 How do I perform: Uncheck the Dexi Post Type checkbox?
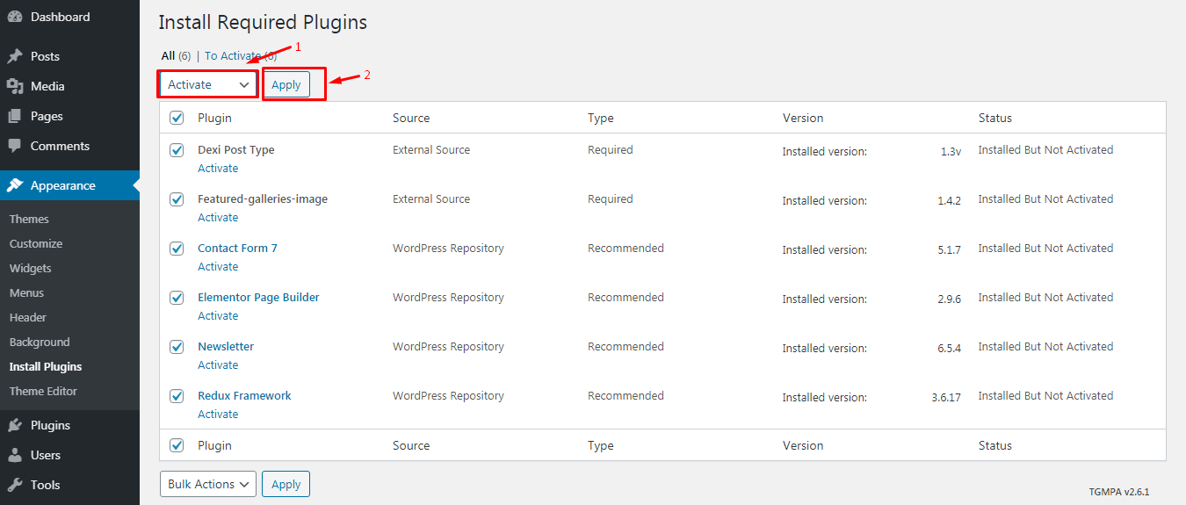tap(177, 150)
